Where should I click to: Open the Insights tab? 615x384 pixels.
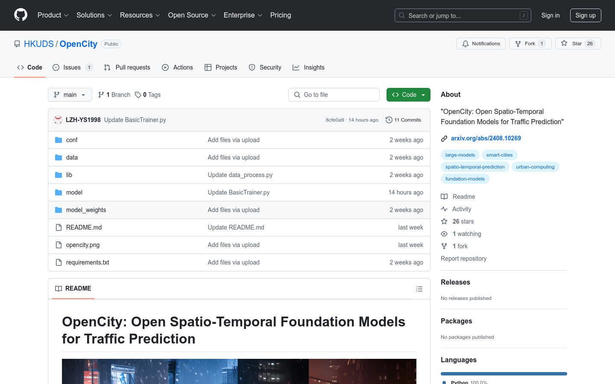308,67
